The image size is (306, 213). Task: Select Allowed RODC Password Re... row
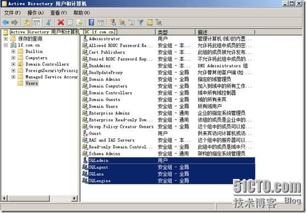pyautogui.click(x=169, y=46)
